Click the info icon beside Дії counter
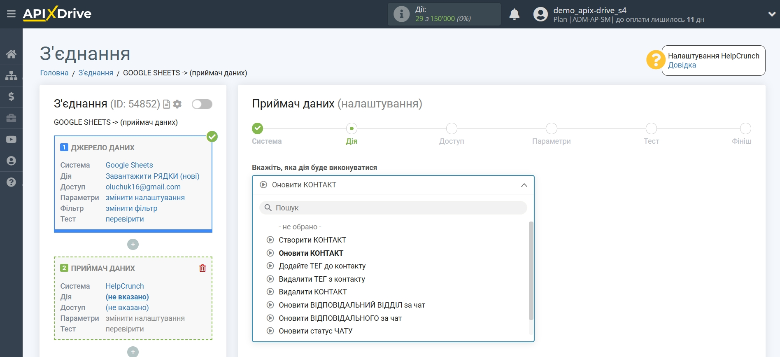Viewport: 780px width, 357px height. 401,14
